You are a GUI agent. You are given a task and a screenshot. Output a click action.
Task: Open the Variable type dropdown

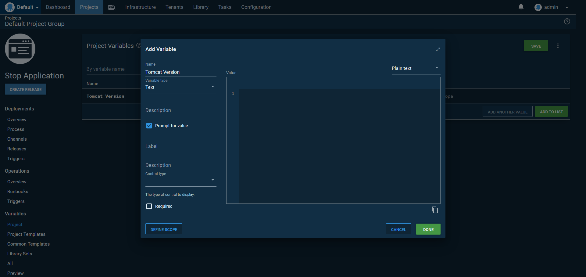point(180,87)
